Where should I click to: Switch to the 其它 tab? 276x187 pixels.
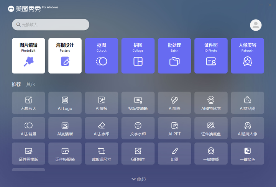pyautogui.click(x=31, y=84)
